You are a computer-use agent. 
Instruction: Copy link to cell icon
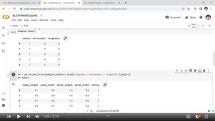(x=186, y=71)
